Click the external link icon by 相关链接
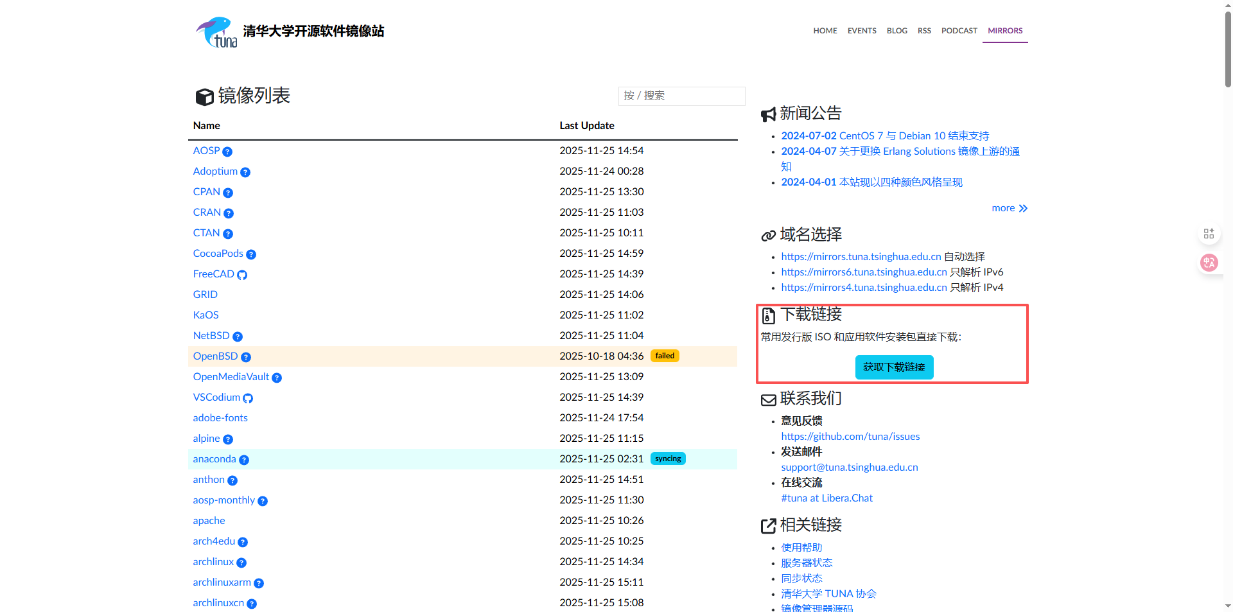Screen dimensions: 1233x612 (x=768, y=525)
